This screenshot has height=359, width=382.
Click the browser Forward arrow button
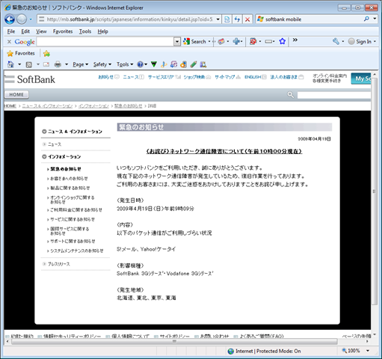pyautogui.click(x=22, y=19)
